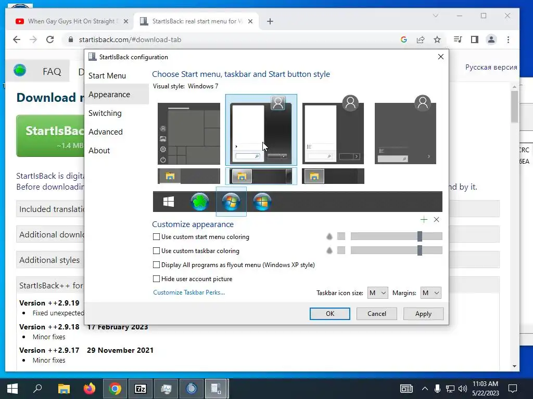Screen dimensions: 533x399
Task: Expand the Included translations section on webpage
Action: tap(50, 209)
